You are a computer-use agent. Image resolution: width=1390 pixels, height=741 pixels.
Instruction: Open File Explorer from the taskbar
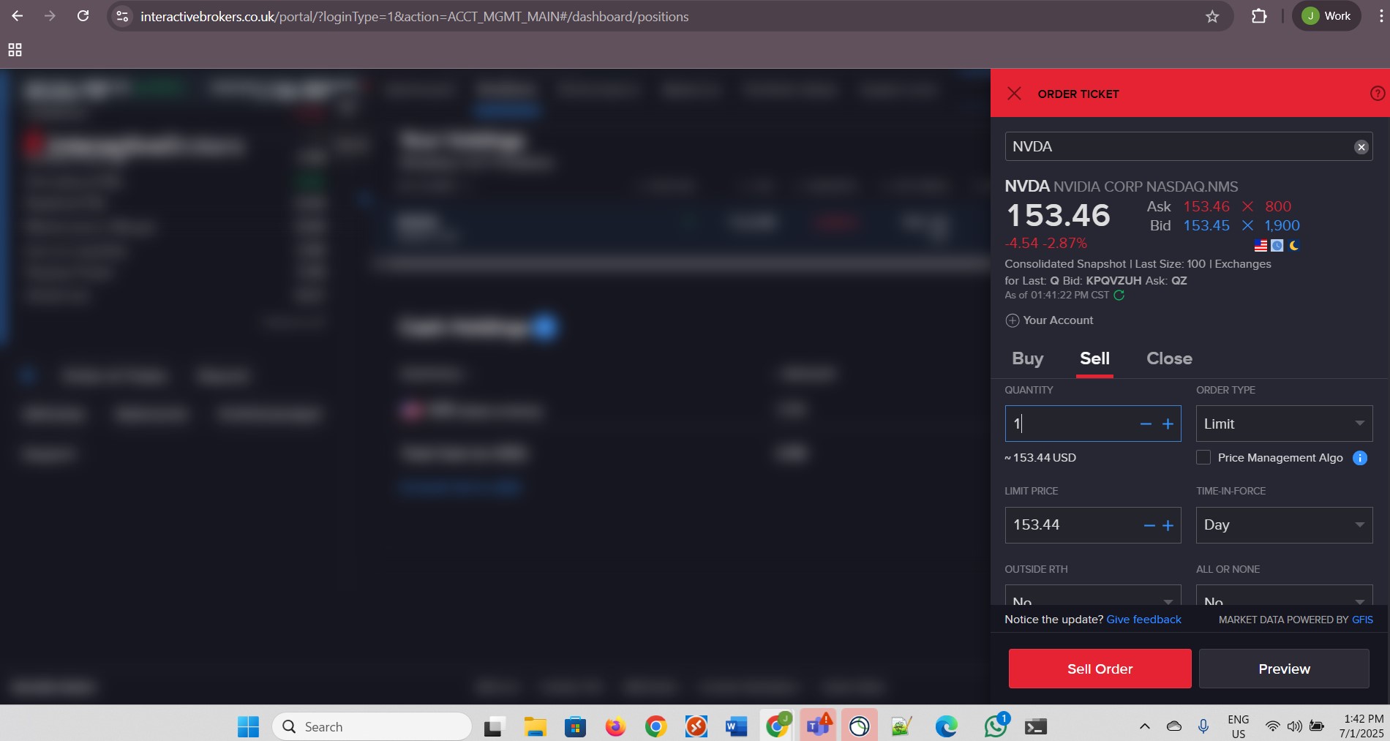pos(536,726)
